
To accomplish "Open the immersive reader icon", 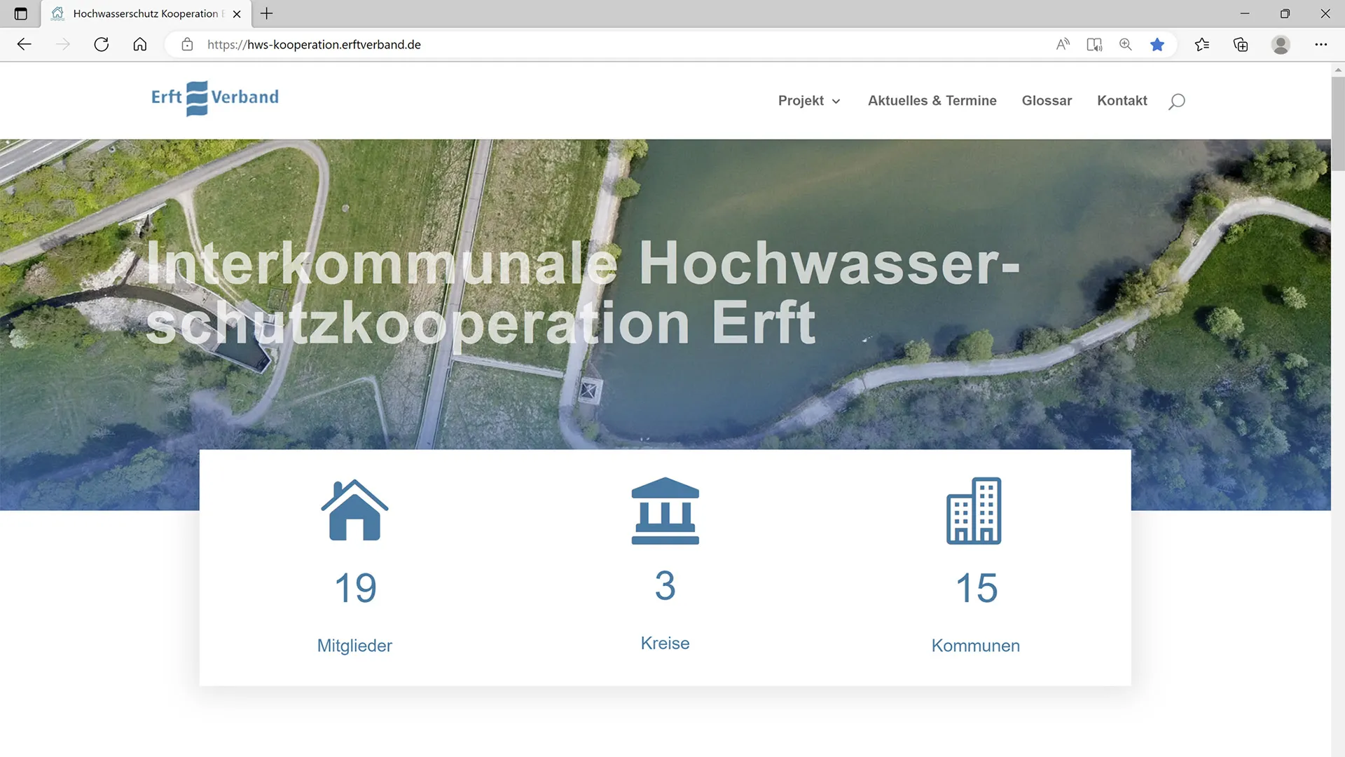I will (1094, 45).
